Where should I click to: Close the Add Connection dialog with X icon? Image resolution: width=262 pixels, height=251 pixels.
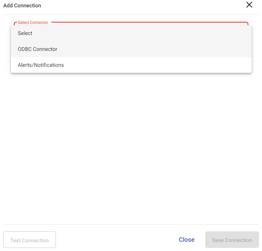click(249, 5)
